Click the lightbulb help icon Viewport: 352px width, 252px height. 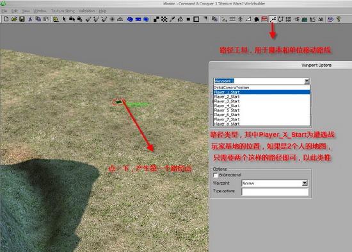click(339, 19)
